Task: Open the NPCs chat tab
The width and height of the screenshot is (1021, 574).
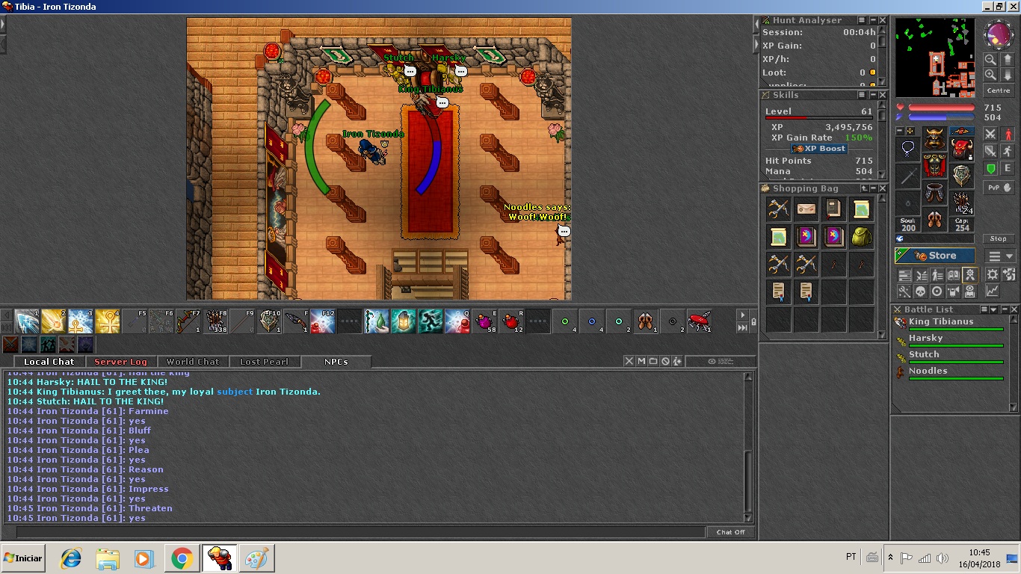Action: pos(336,362)
